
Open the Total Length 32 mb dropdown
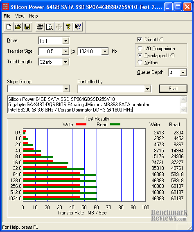coord(65,62)
